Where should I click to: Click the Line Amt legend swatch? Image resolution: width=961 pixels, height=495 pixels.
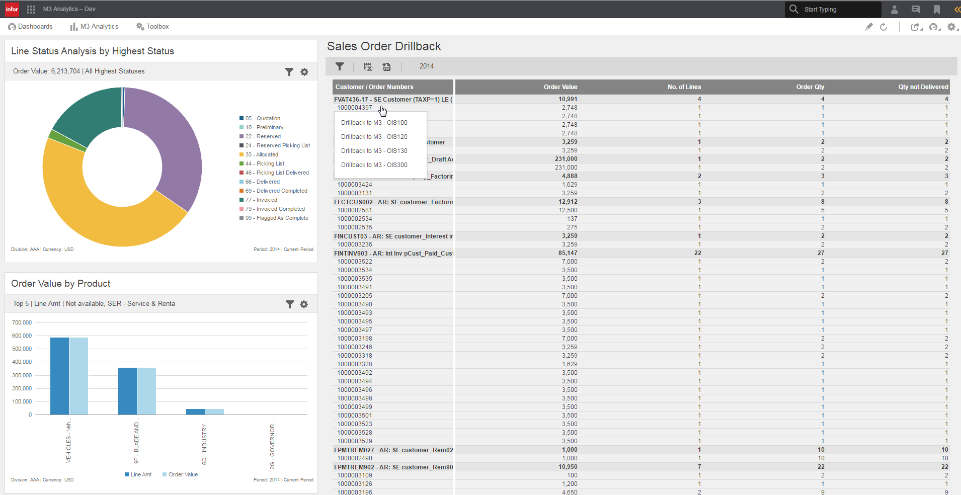tap(127, 474)
